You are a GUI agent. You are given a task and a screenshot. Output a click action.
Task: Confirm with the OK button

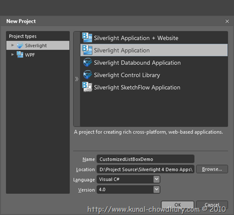click(178, 205)
